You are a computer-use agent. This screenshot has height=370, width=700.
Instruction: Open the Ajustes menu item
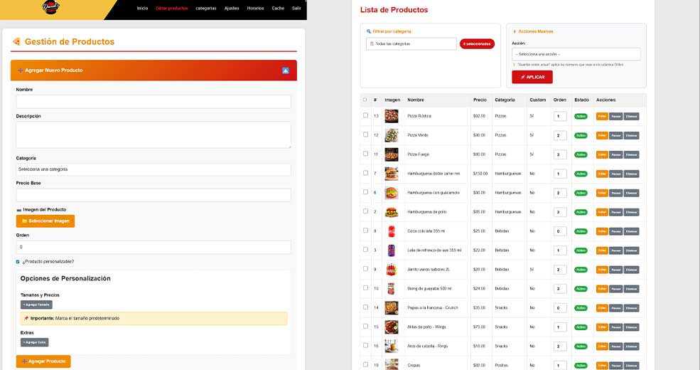[x=232, y=8]
